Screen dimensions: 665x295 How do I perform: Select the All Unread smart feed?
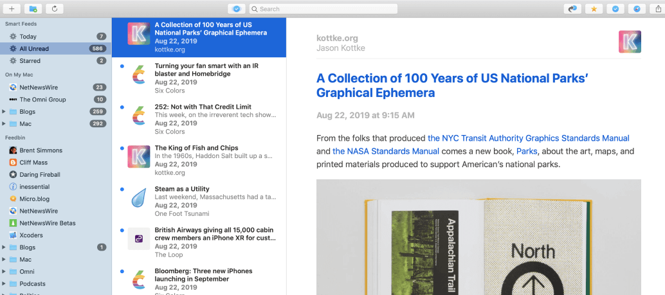(x=55, y=49)
